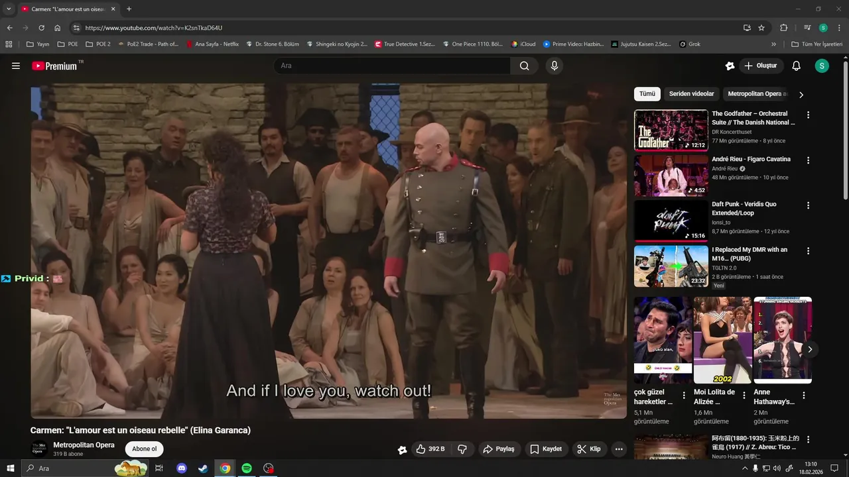This screenshot has height=477, width=849.
Task: Open options for PUBG DMR video
Action: click(808, 250)
